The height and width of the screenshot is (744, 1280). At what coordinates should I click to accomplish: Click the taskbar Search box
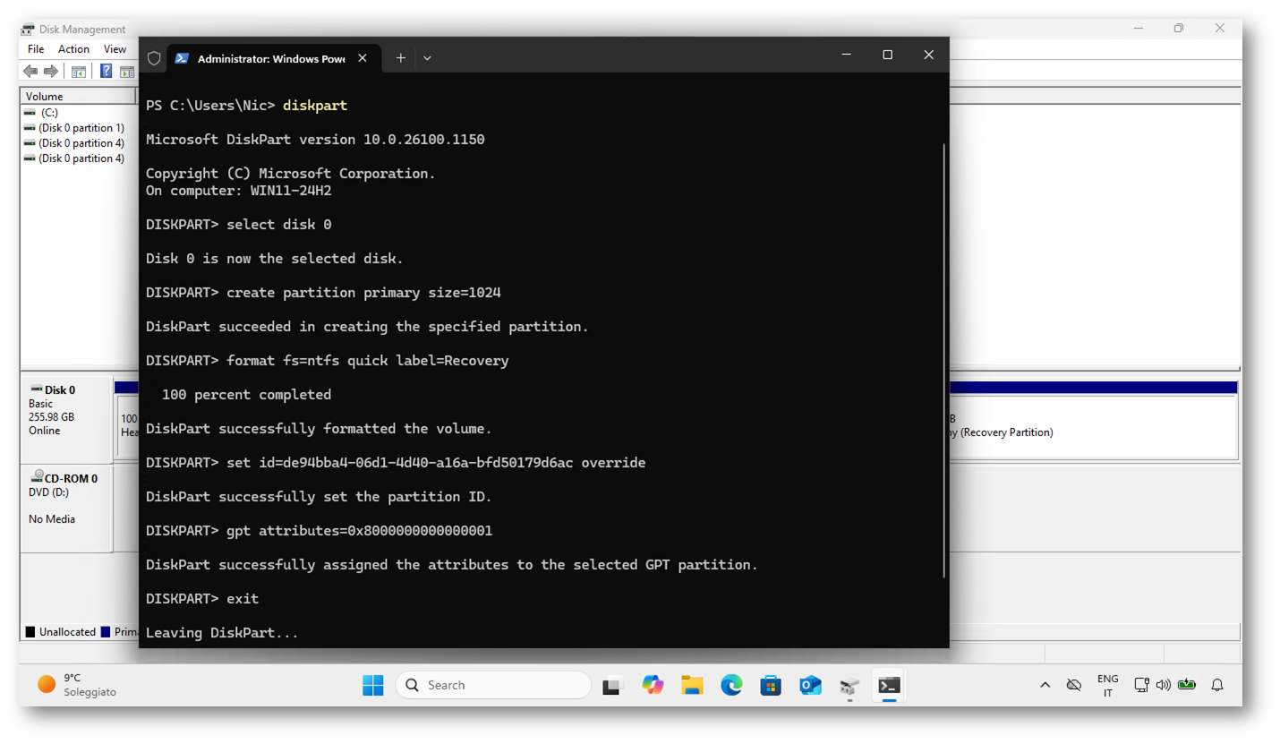493,685
